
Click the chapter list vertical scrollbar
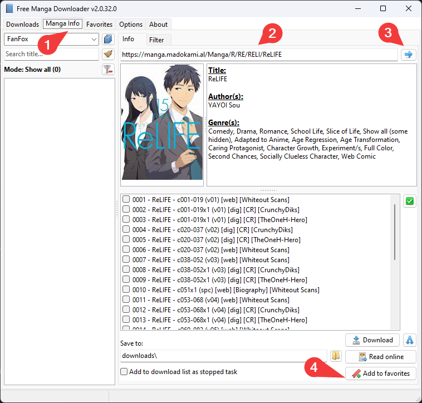tap(395, 231)
